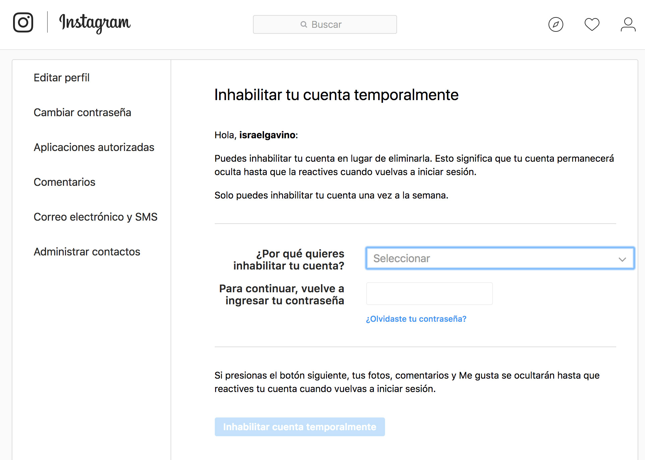
Task: Click the page heading Inhabilitar tu cuenta temporalmente
Action: pyautogui.click(x=336, y=95)
